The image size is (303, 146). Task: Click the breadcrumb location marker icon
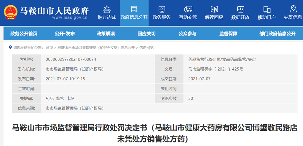pos(10,47)
